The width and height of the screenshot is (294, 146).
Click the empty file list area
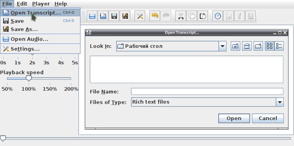186,69
